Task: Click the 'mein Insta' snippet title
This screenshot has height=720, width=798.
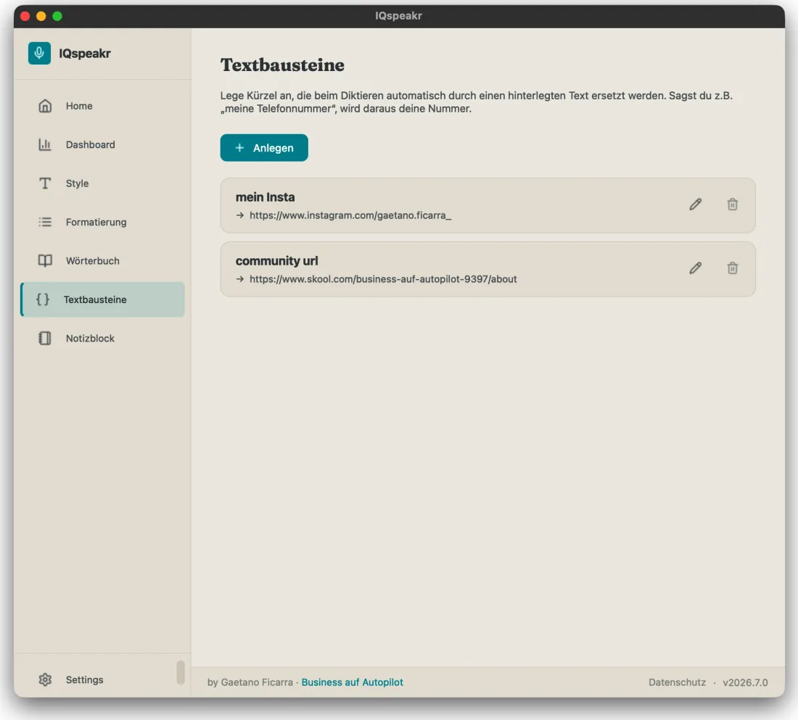Action: pyautogui.click(x=265, y=197)
